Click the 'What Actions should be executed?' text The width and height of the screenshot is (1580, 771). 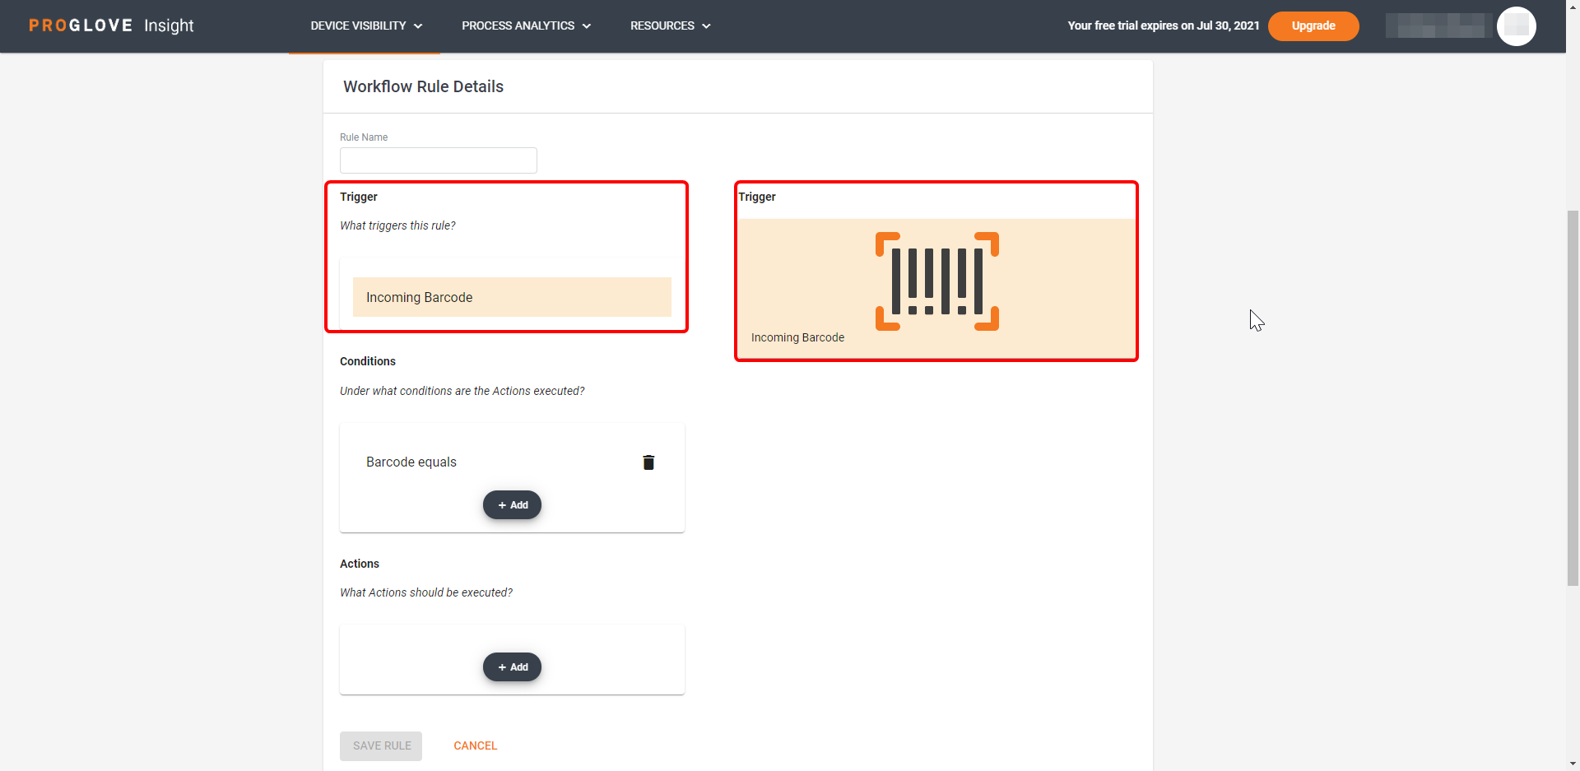pyautogui.click(x=426, y=592)
